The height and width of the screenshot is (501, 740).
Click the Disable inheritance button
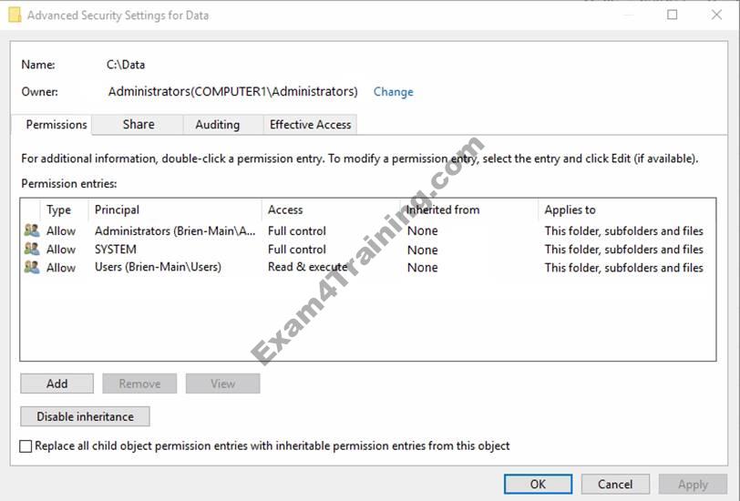(x=85, y=416)
